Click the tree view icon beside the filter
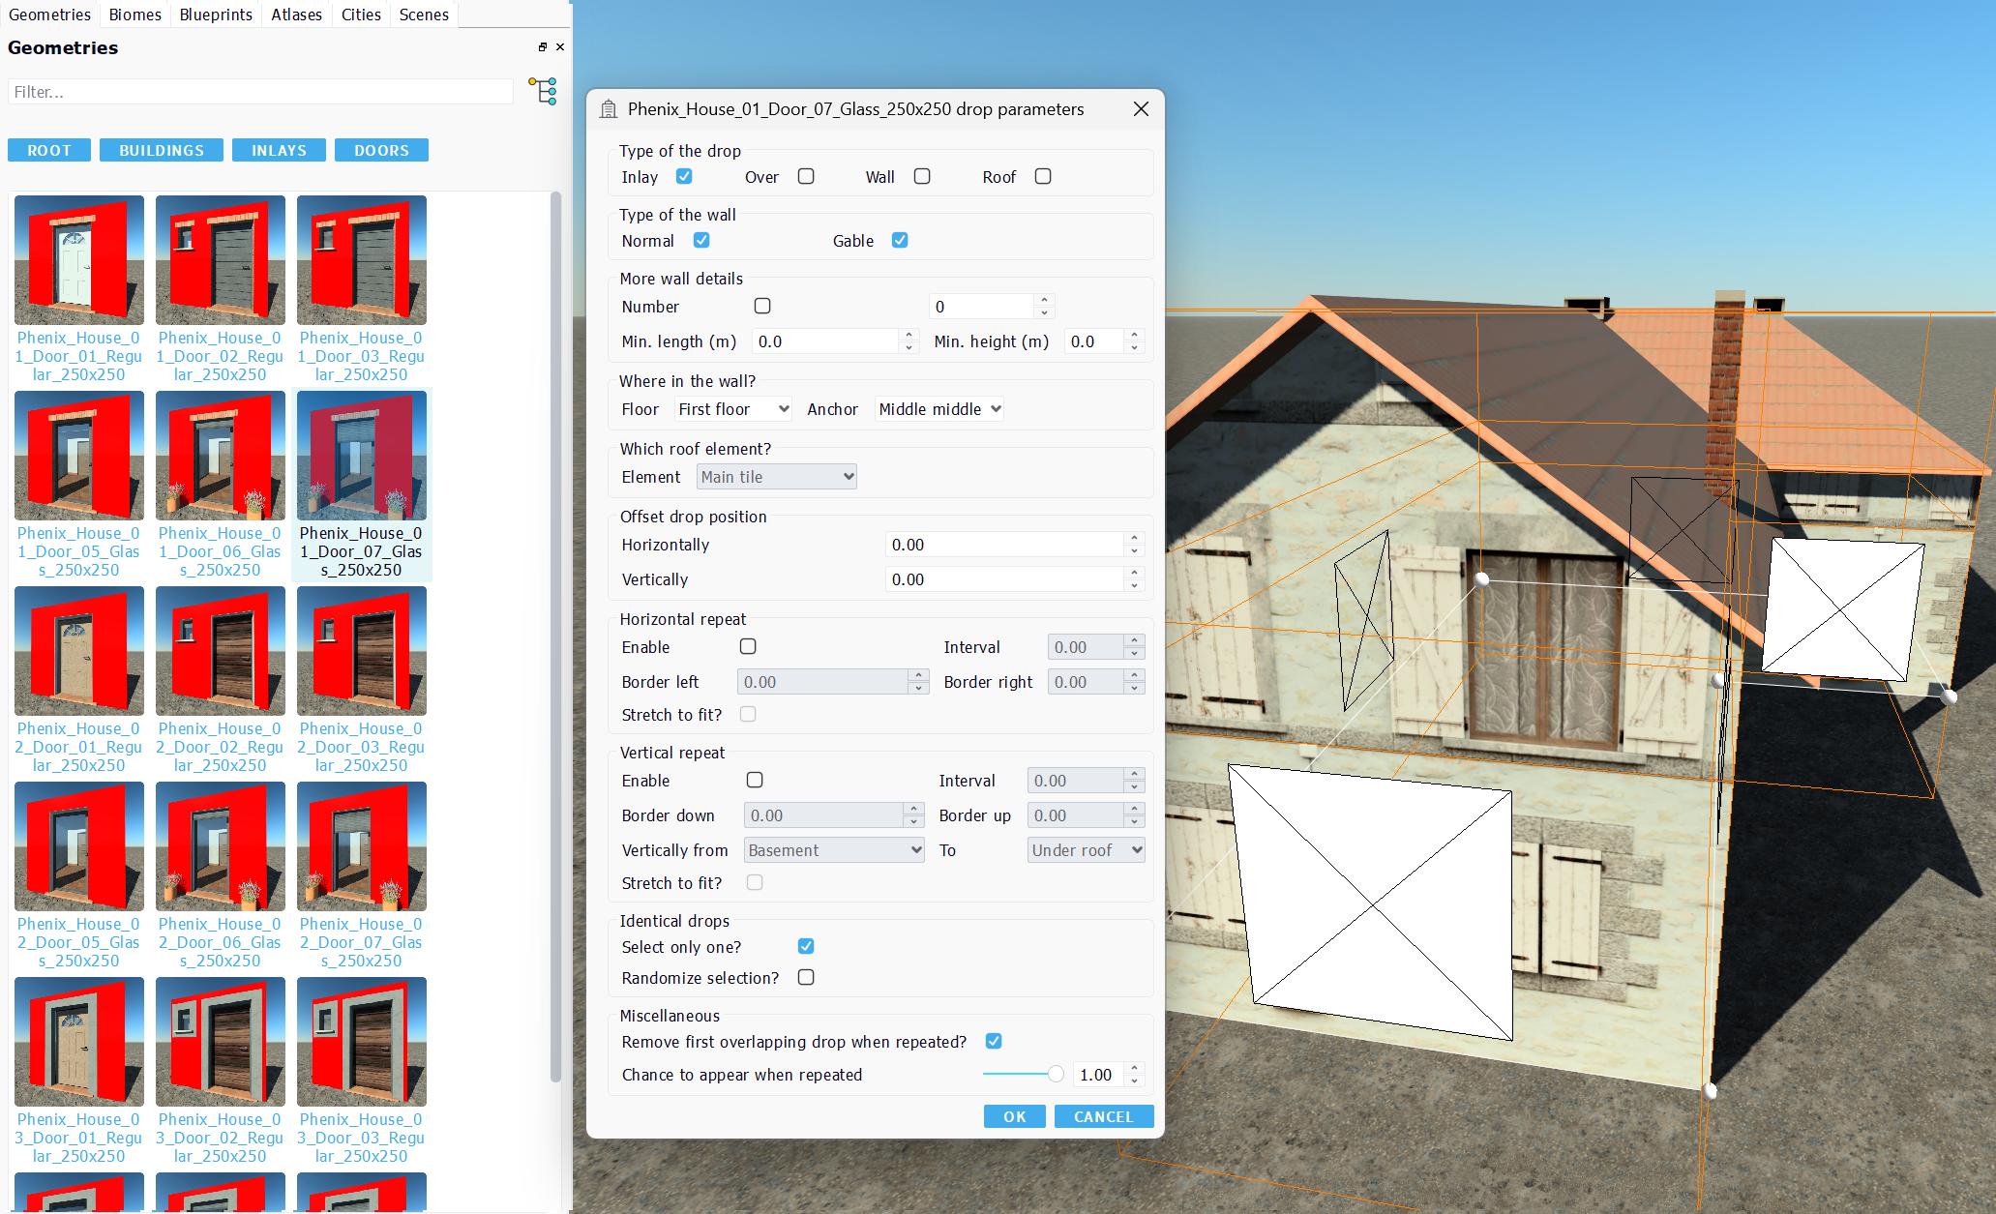Image resolution: width=1996 pixels, height=1214 pixels. [543, 91]
